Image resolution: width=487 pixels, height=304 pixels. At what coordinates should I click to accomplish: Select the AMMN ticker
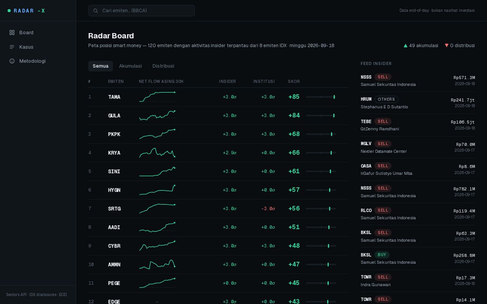(x=114, y=264)
